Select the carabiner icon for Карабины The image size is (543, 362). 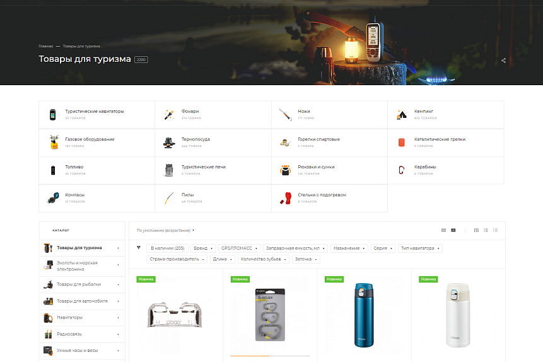point(401,170)
